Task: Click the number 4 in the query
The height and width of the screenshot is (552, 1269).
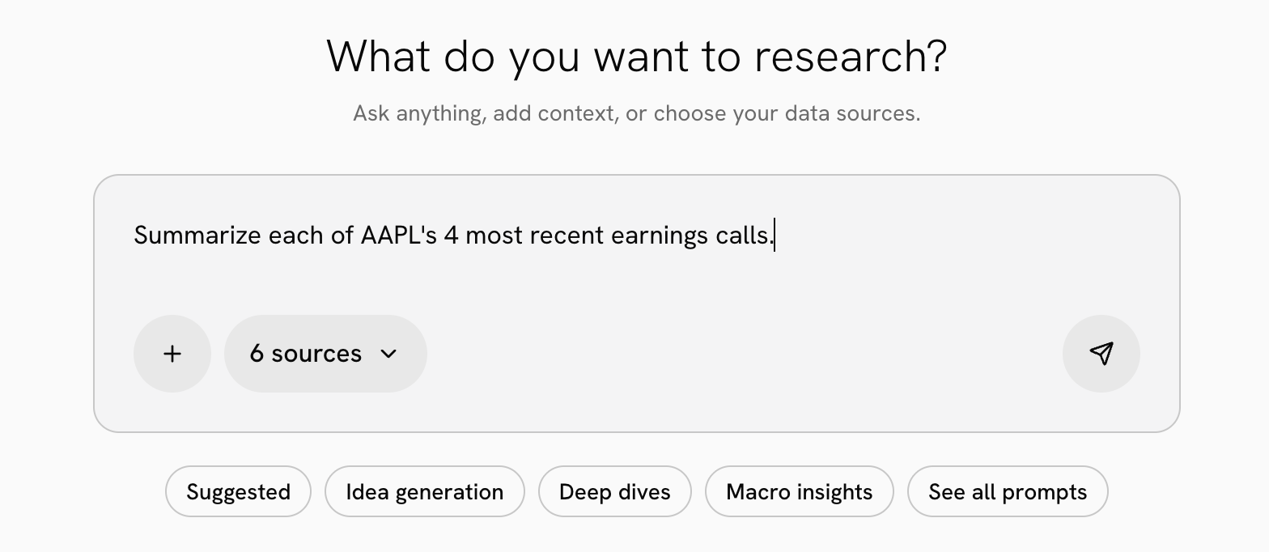Action: pos(452,236)
